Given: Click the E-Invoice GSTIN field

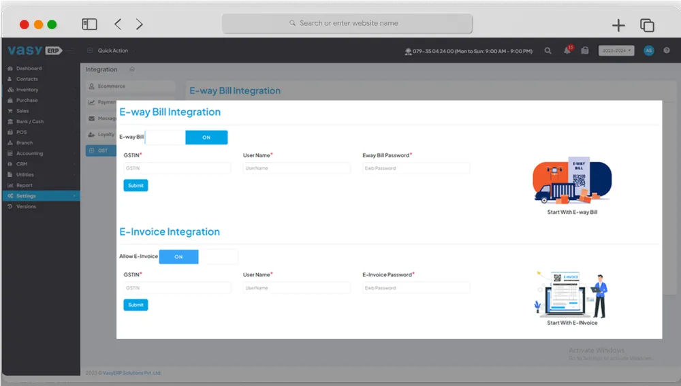Looking at the screenshot, I should point(177,288).
